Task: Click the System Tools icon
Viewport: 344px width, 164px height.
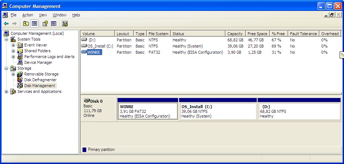Action: tap(13, 39)
